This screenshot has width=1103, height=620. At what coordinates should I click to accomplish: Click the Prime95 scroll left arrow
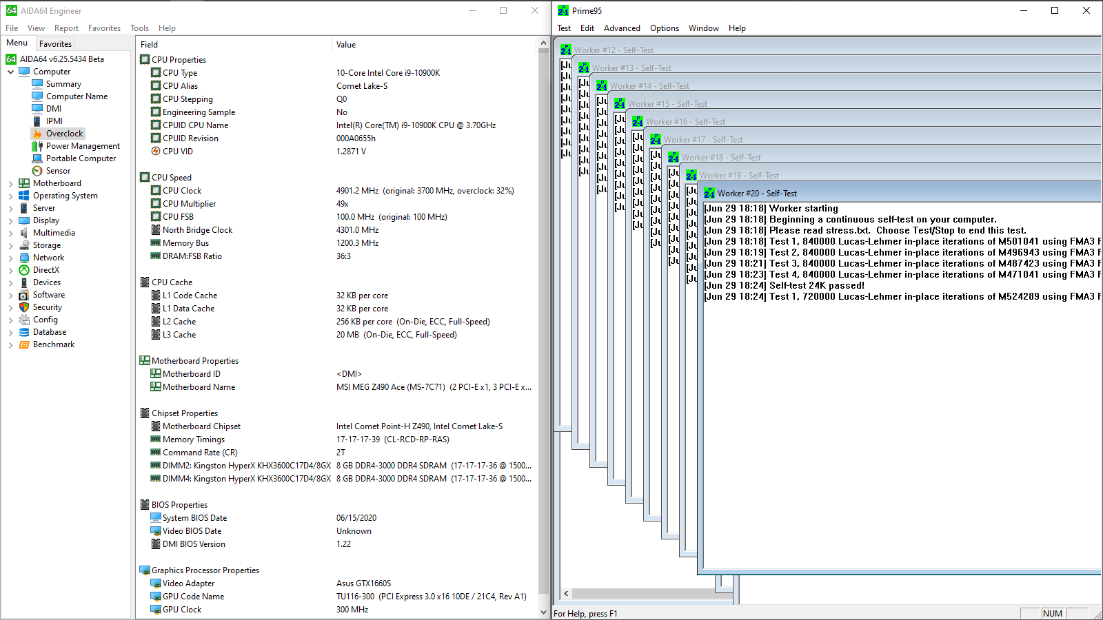(x=566, y=593)
